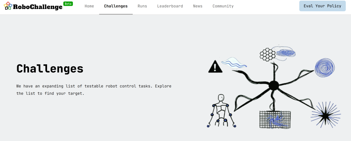The image size is (351, 141).
Task: Open the Leaderboard nav tab
Action: pyautogui.click(x=170, y=6)
